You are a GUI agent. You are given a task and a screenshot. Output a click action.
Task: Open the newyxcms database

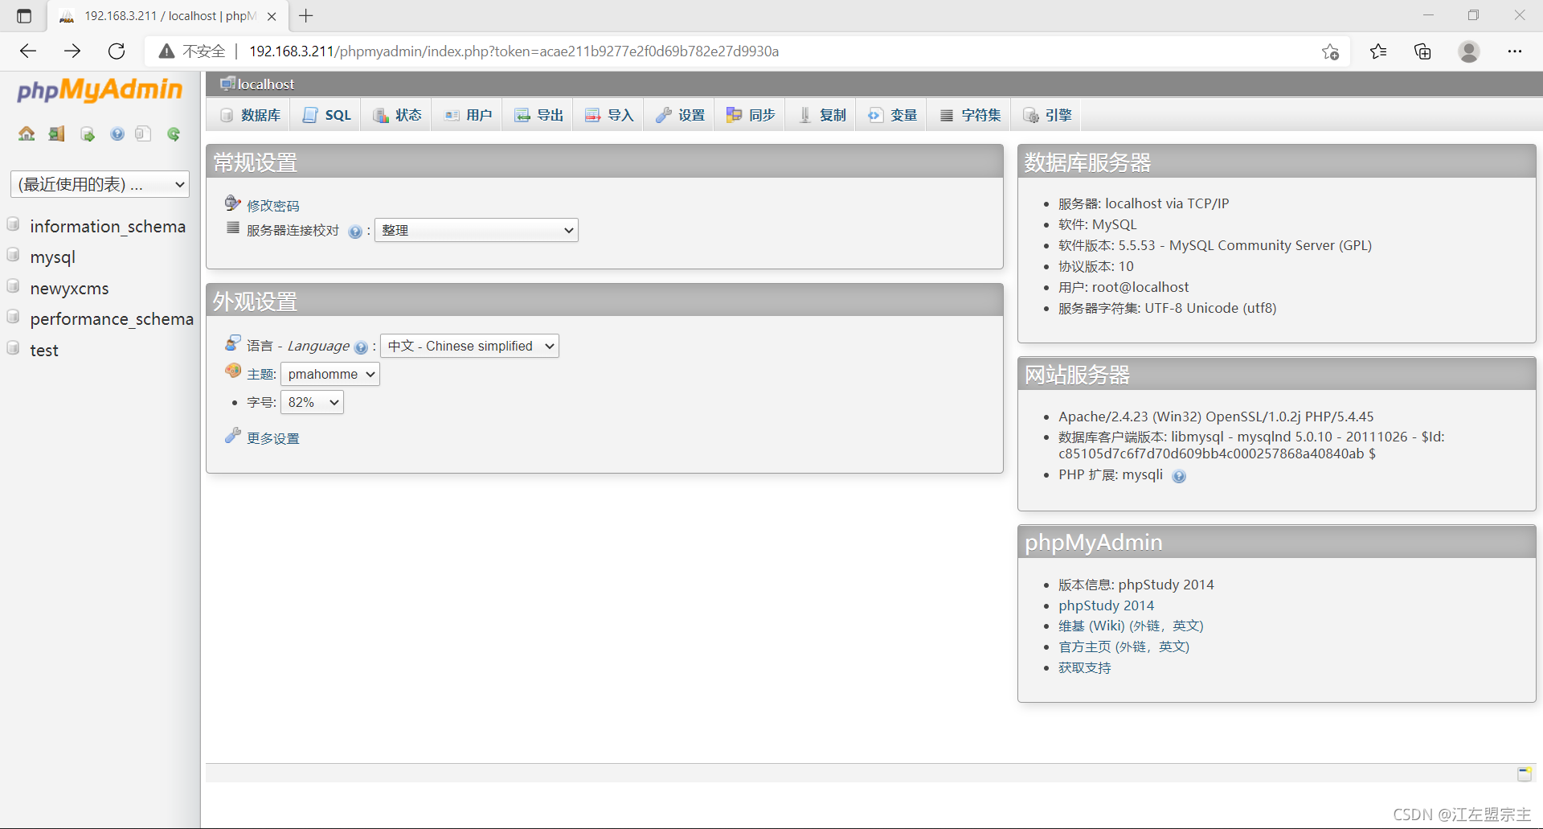[x=69, y=288]
